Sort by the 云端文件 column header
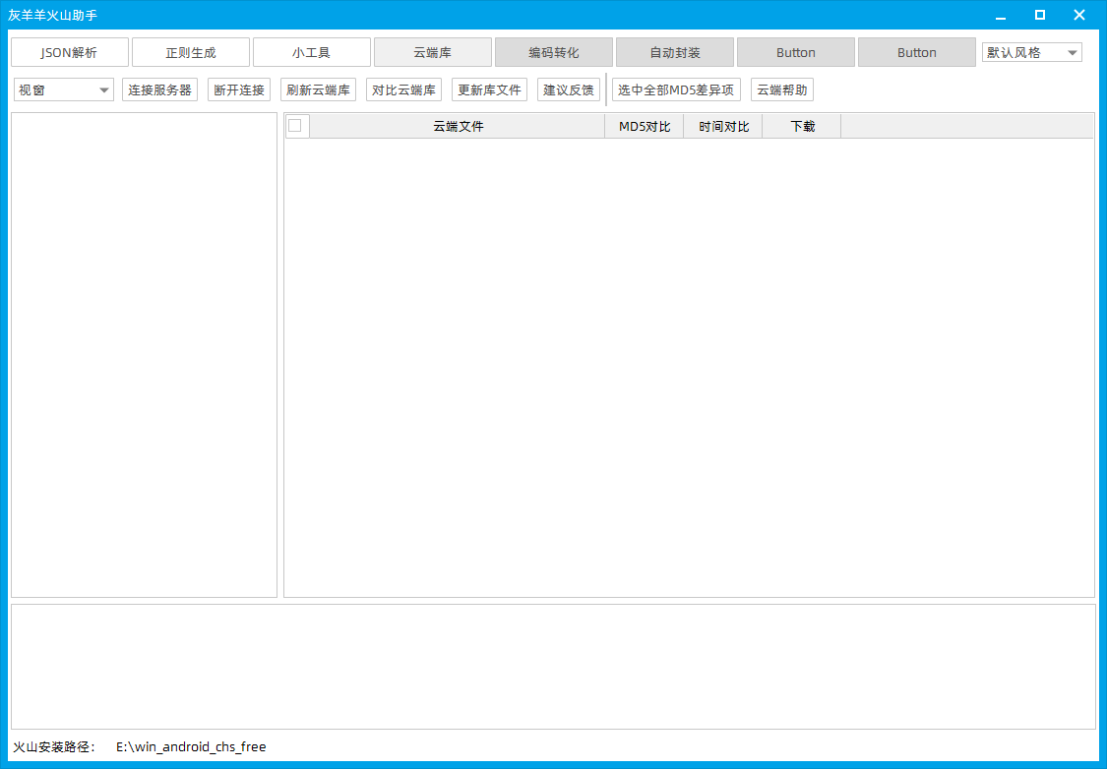The width and height of the screenshot is (1107, 769). (x=458, y=126)
